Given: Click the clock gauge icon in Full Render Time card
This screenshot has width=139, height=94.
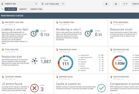Looking at the screenshot, I should [x=88, y=34].
